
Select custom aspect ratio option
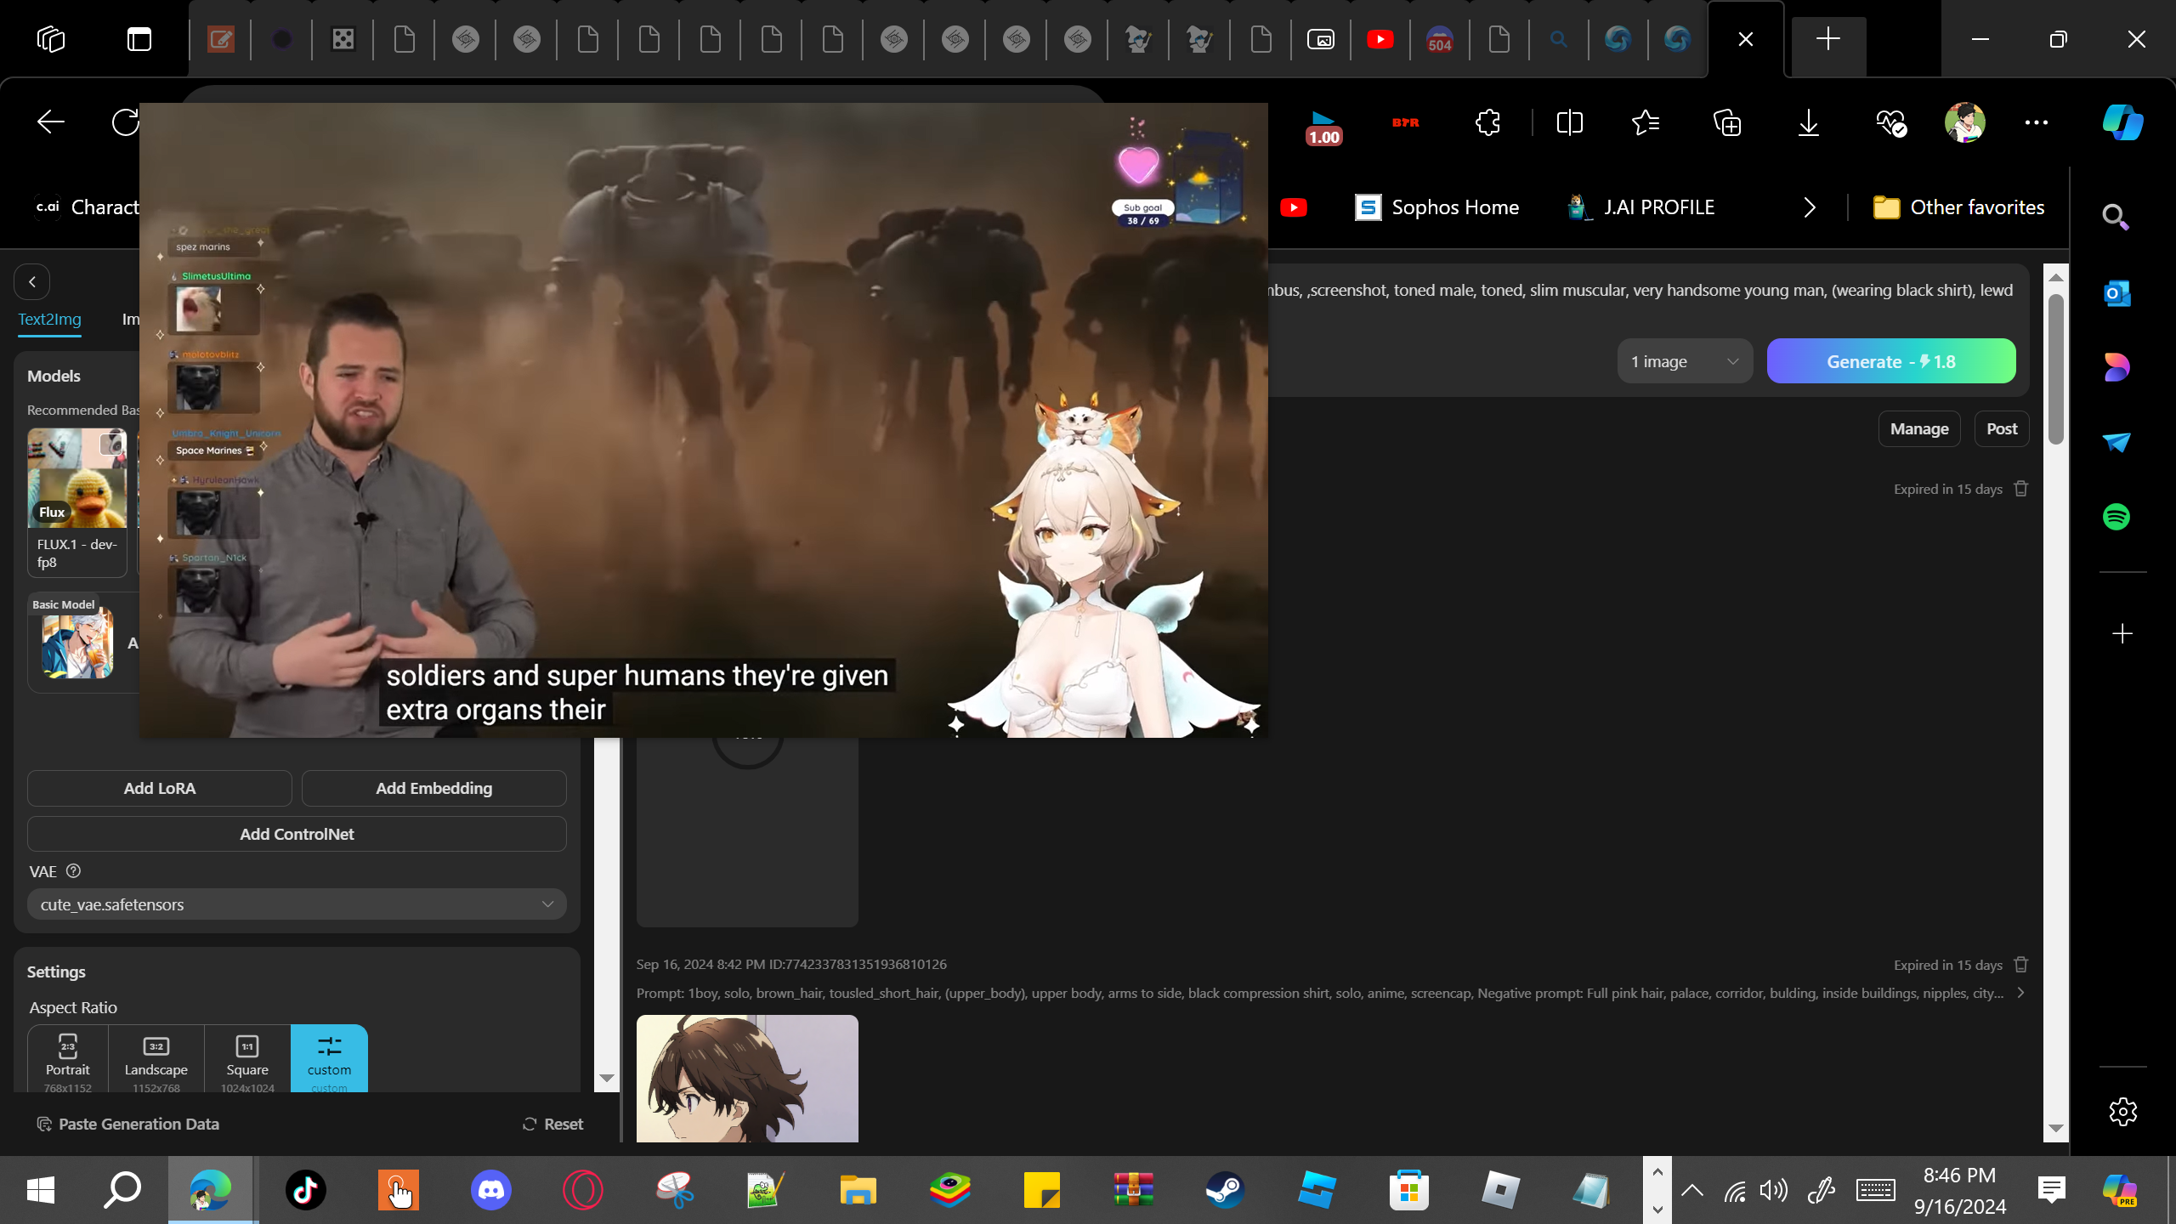(329, 1059)
